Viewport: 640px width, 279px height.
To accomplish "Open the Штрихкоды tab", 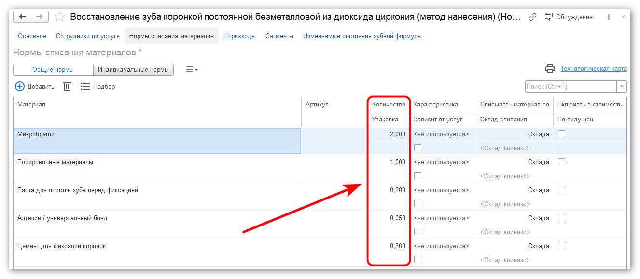I will coord(239,36).
